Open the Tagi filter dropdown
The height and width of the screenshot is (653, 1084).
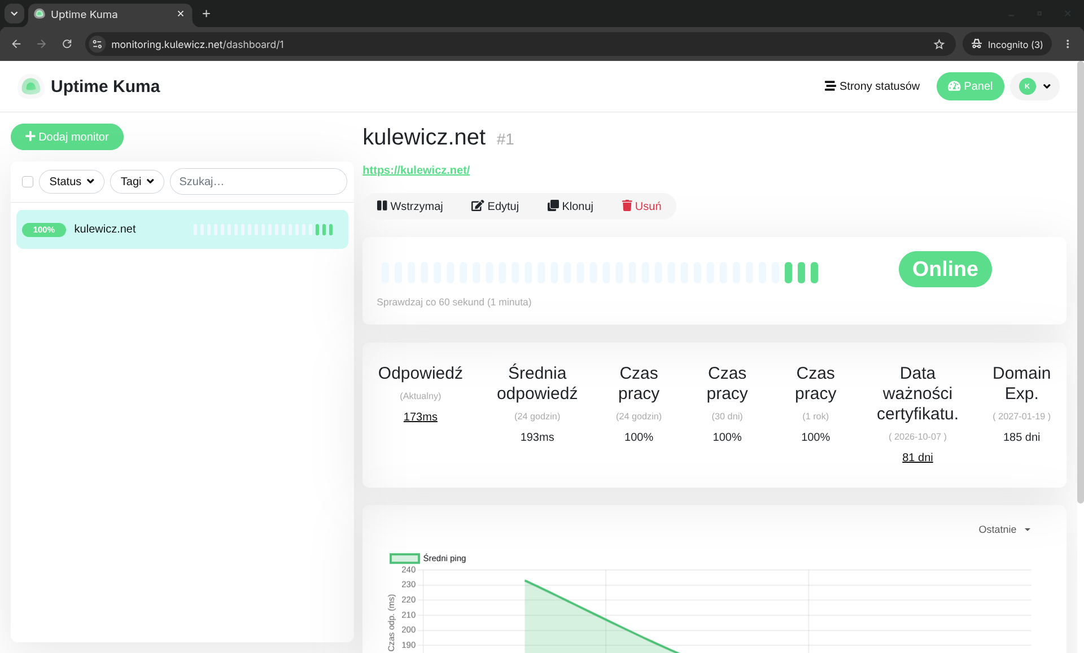point(137,182)
